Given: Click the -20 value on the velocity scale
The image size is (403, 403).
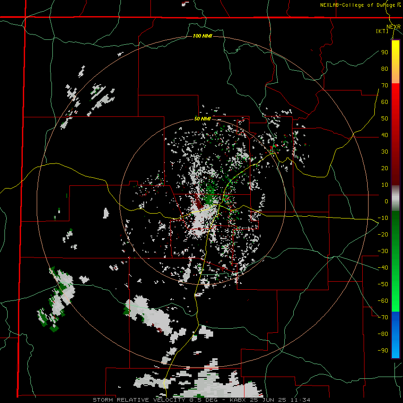Looking at the screenshot, I should pyautogui.click(x=383, y=235).
